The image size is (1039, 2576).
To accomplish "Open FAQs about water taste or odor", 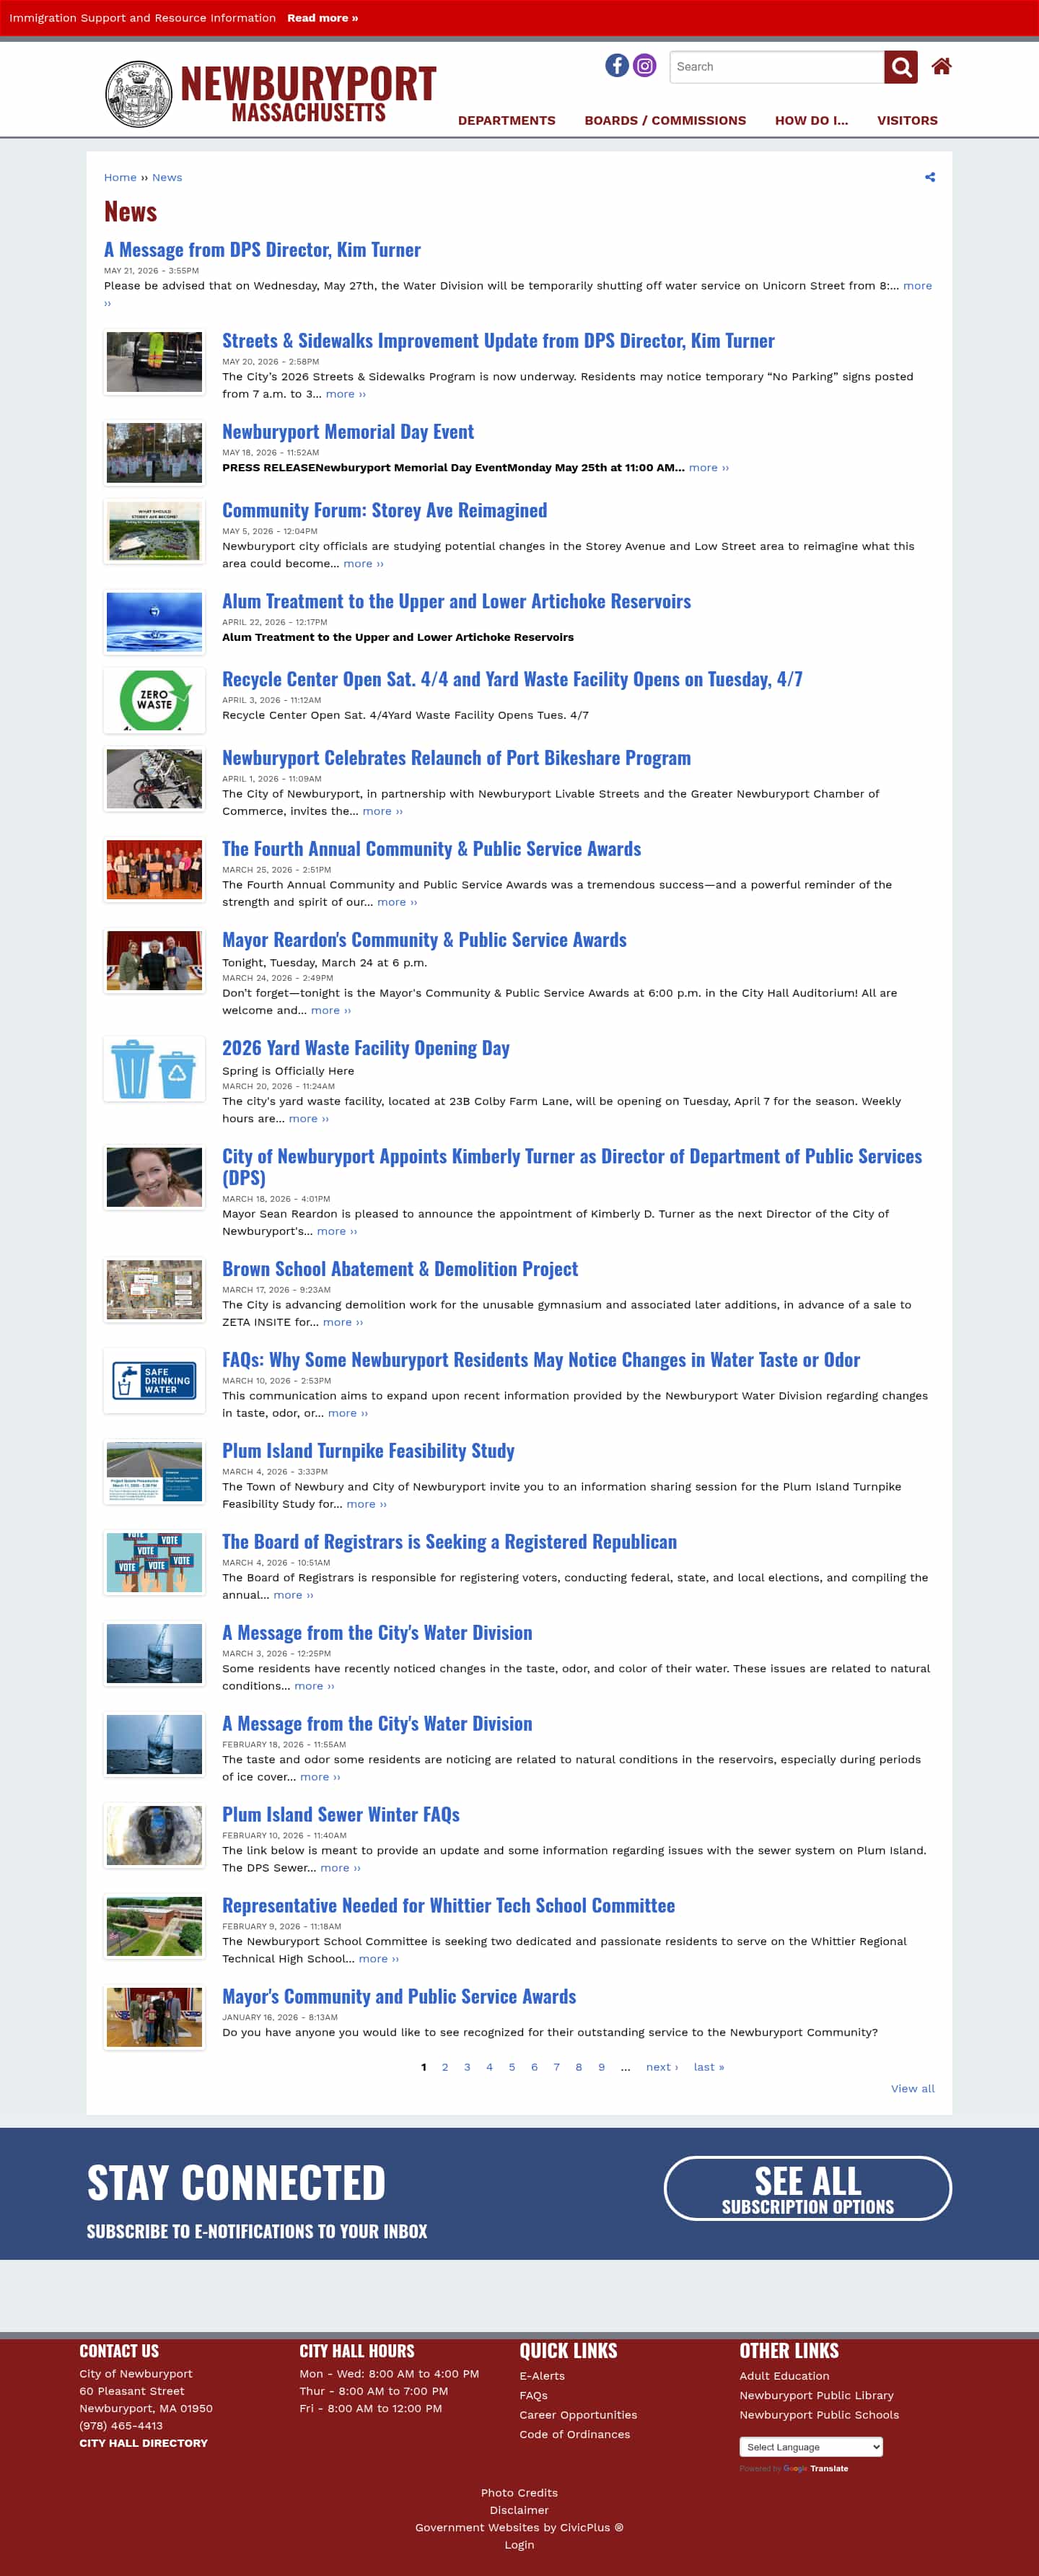I will pos(541,1360).
